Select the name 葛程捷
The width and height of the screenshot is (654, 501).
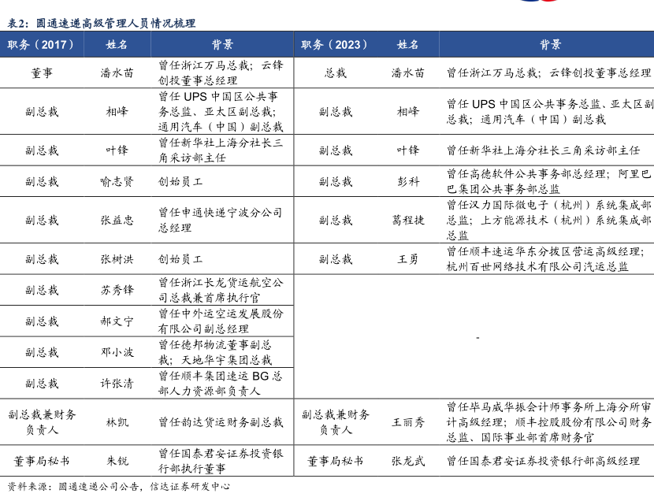point(407,221)
